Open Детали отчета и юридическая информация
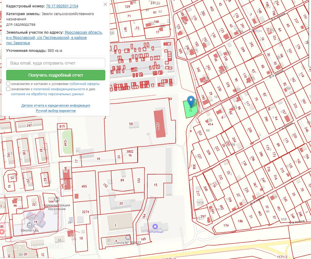The height and width of the screenshot is (259, 311). [x=56, y=105]
